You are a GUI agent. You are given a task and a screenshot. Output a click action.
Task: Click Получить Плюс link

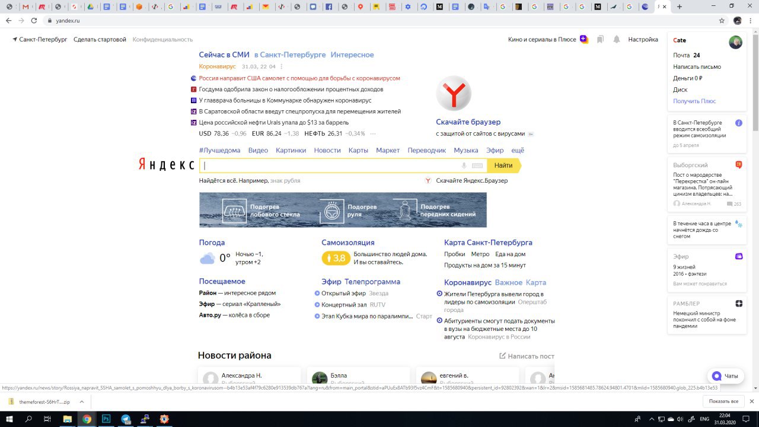(x=694, y=101)
